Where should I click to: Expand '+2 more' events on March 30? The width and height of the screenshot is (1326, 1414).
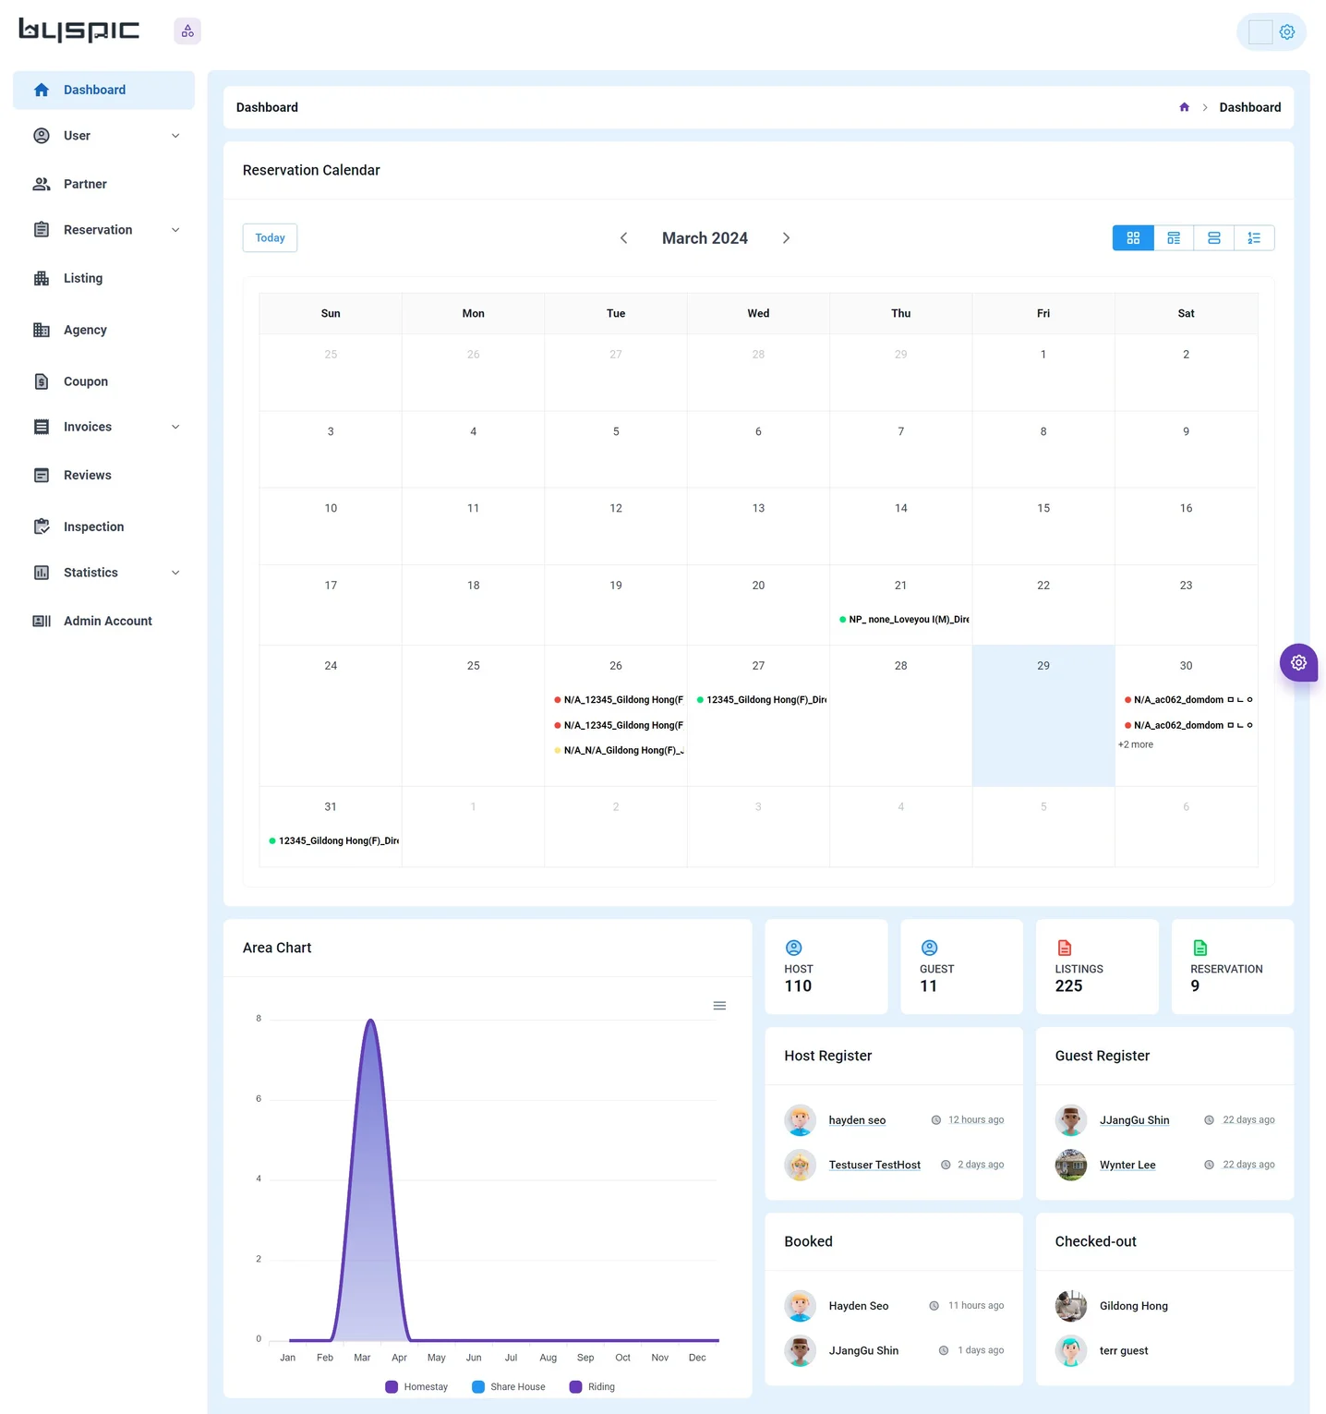tap(1136, 744)
